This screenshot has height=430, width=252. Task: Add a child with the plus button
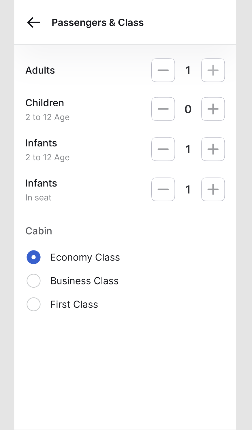click(x=213, y=109)
